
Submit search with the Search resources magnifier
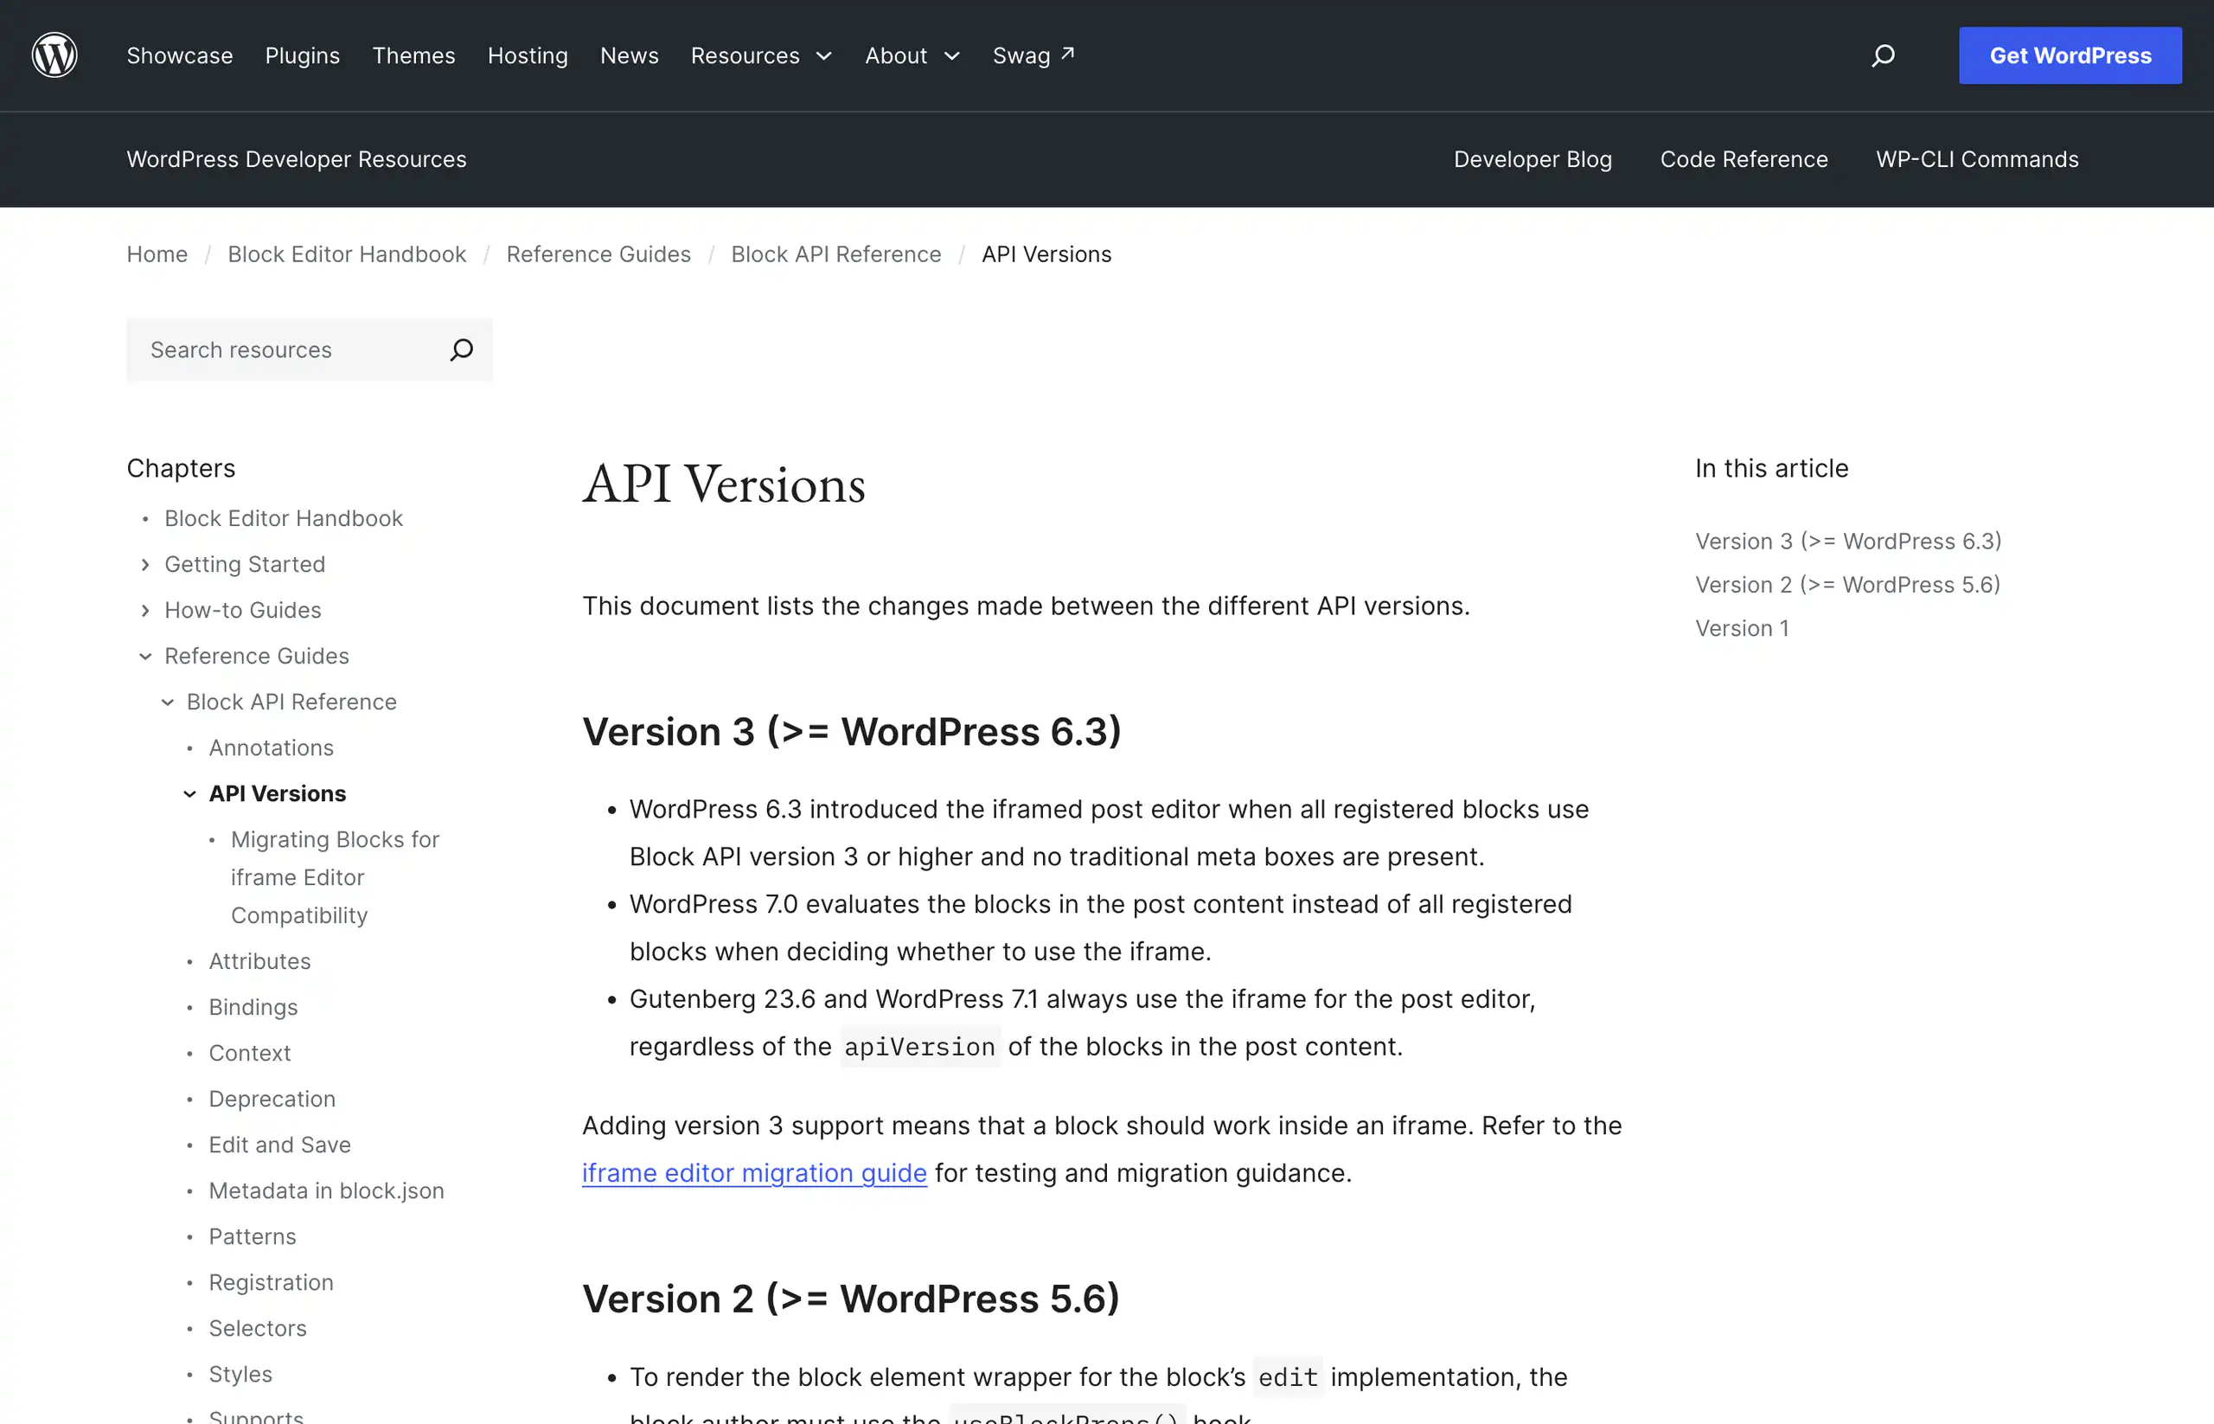461,350
